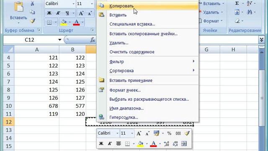This screenshot has width=268, height=151.
Task: Choose Копировать in the context menu
Action: (148, 6)
